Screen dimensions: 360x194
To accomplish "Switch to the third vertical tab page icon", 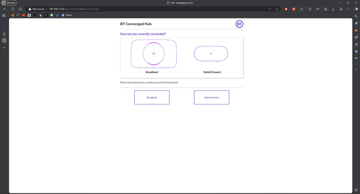I will [x=4, y=34].
